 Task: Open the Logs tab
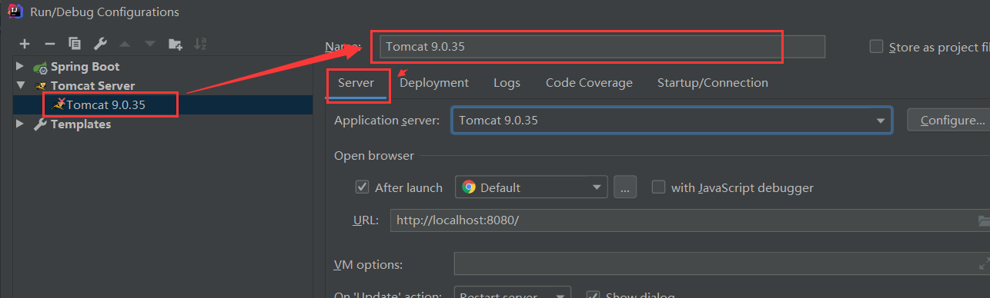(x=507, y=83)
